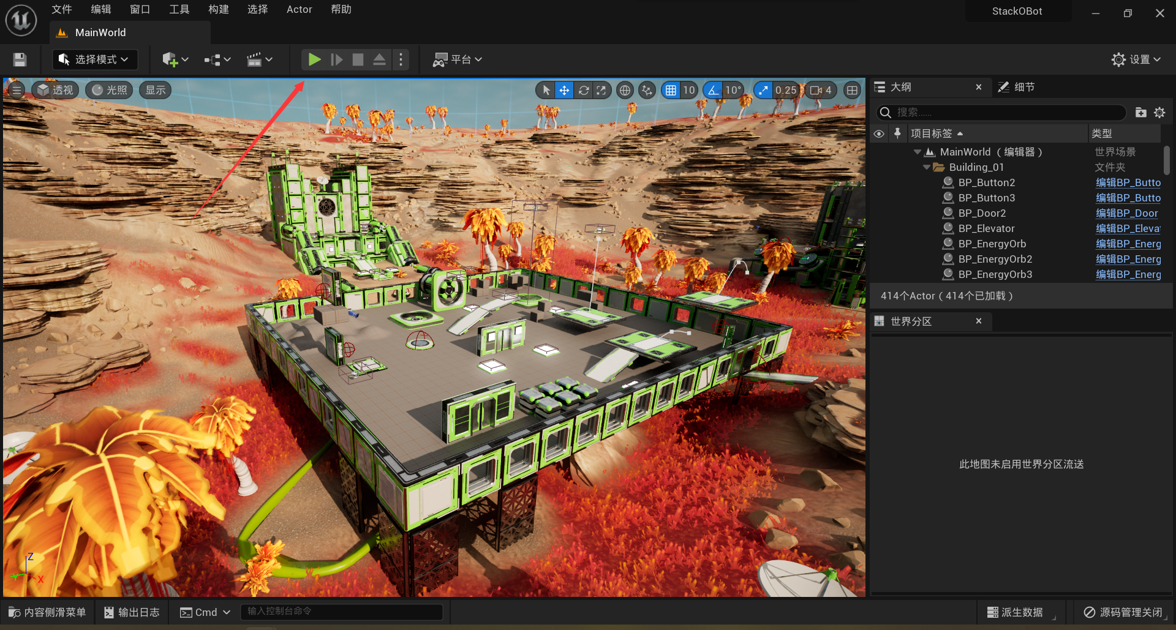Open the cinematics clapperboard dropdown

[259, 59]
